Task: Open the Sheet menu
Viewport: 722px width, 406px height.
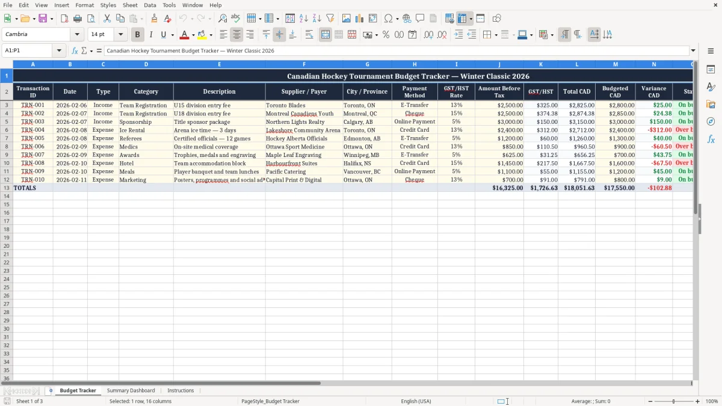Action: 130,5
